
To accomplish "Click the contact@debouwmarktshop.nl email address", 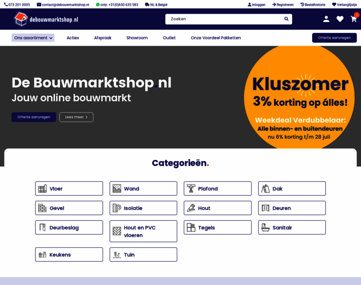I will (66, 5).
